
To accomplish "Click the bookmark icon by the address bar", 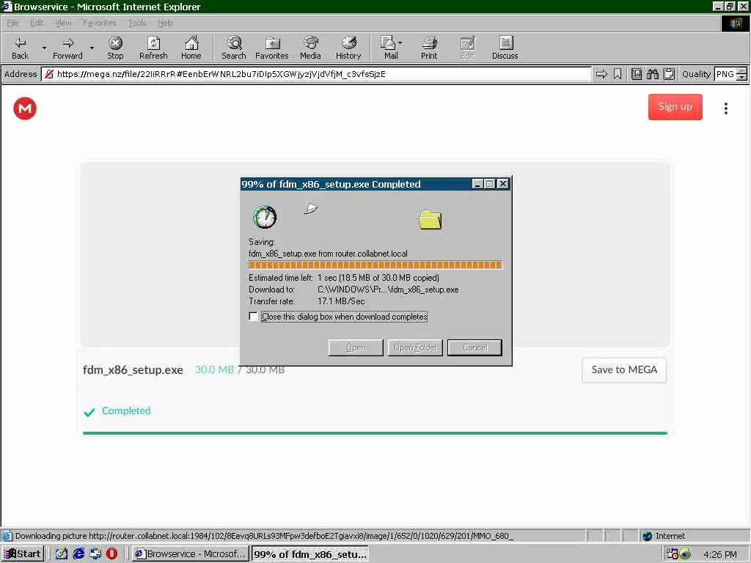I will point(618,74).
